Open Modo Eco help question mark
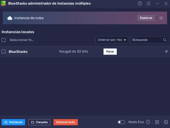Screen dimensions: 170x128 click(x=148, y=122)
